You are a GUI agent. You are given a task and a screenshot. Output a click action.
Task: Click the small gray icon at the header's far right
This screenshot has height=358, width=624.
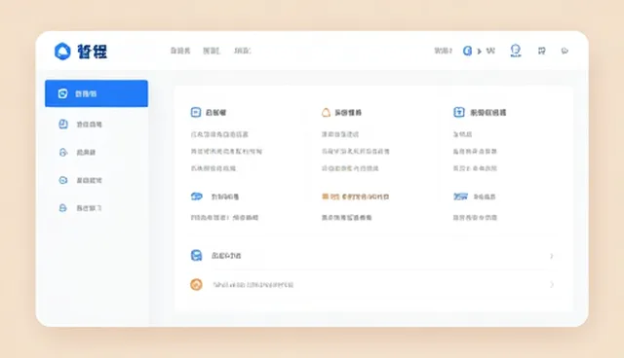565,51
